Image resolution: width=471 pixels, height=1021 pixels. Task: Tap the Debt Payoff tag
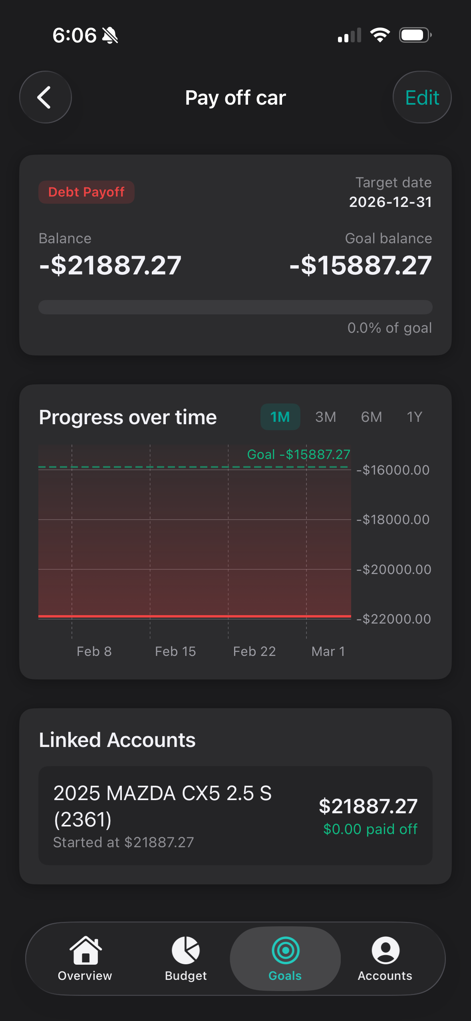click(86, 192)
